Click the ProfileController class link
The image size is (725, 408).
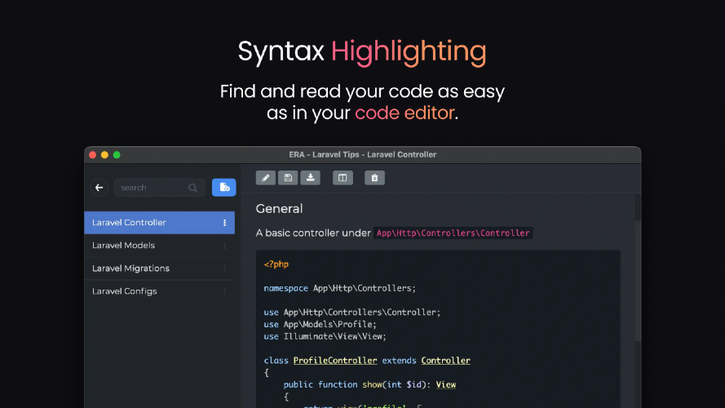[334, 361]
